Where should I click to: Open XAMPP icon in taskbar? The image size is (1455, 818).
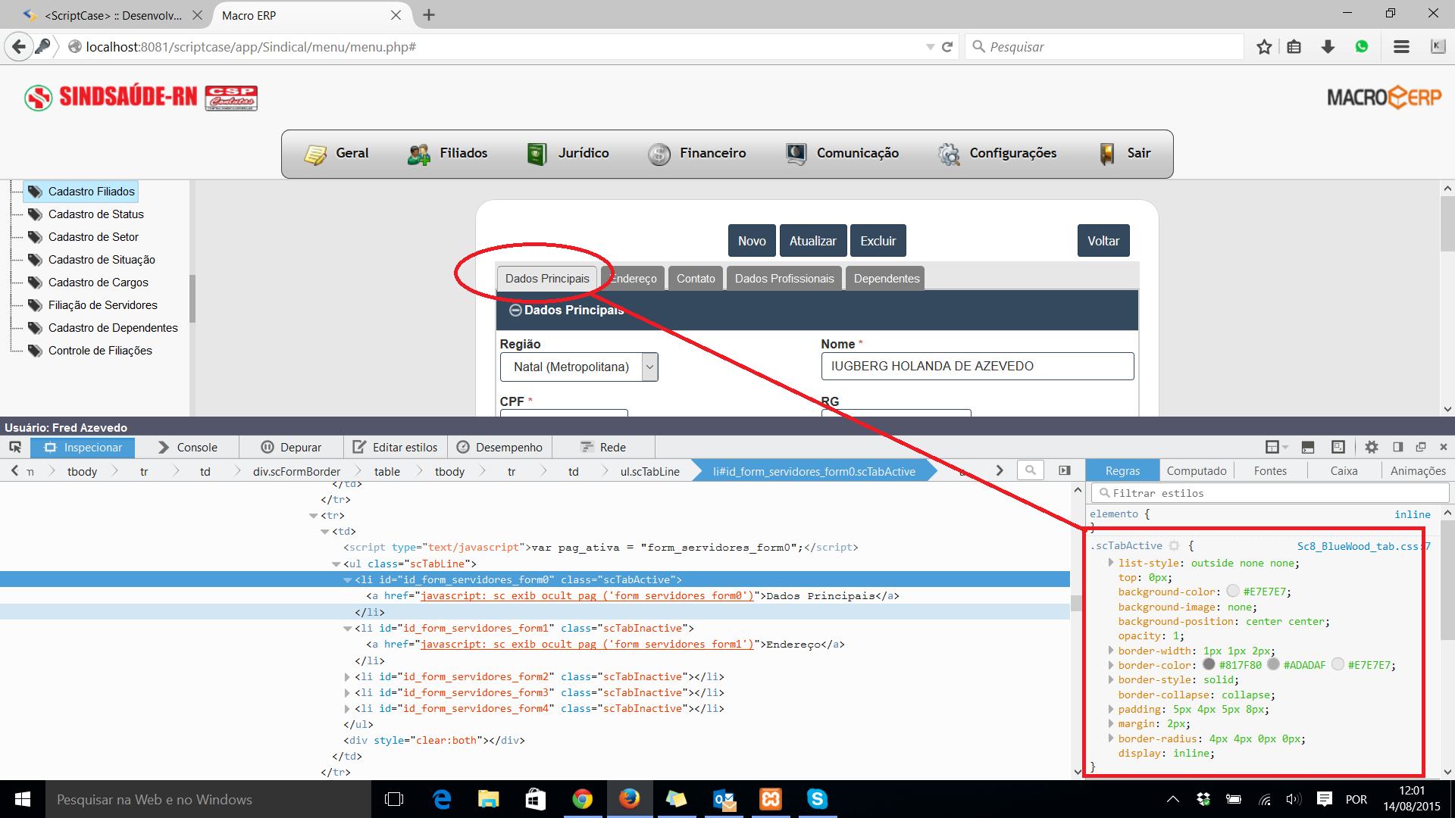click(x=770, y=799)
